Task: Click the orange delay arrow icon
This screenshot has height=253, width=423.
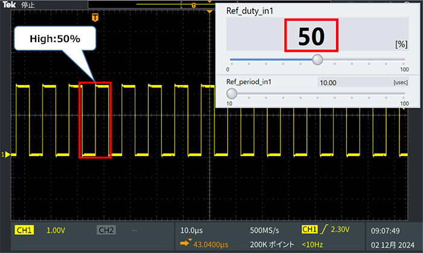Action: click(186, 243)
